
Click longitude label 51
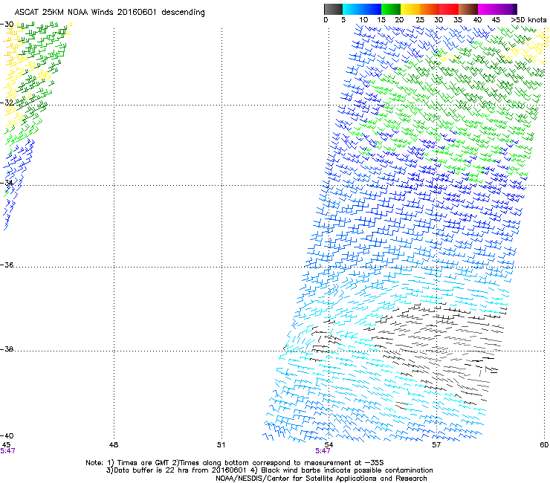(221, 445)
